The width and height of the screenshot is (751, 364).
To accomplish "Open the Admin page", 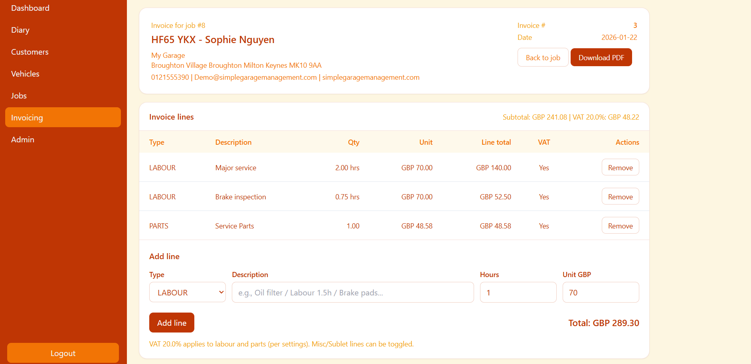I will tap(23, 140).
